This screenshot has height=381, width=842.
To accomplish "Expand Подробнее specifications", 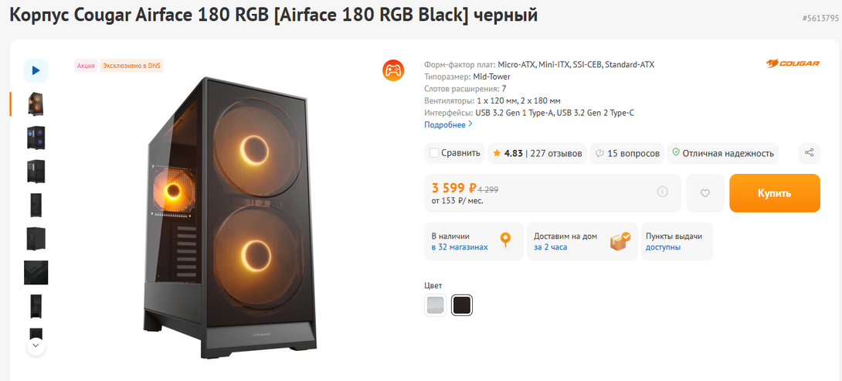I will (448, 124).
